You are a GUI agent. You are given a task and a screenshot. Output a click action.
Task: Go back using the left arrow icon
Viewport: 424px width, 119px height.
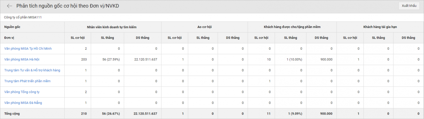tap(10, 6)
